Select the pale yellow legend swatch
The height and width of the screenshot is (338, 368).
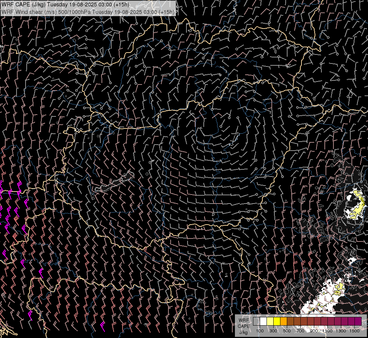(270, 321)
